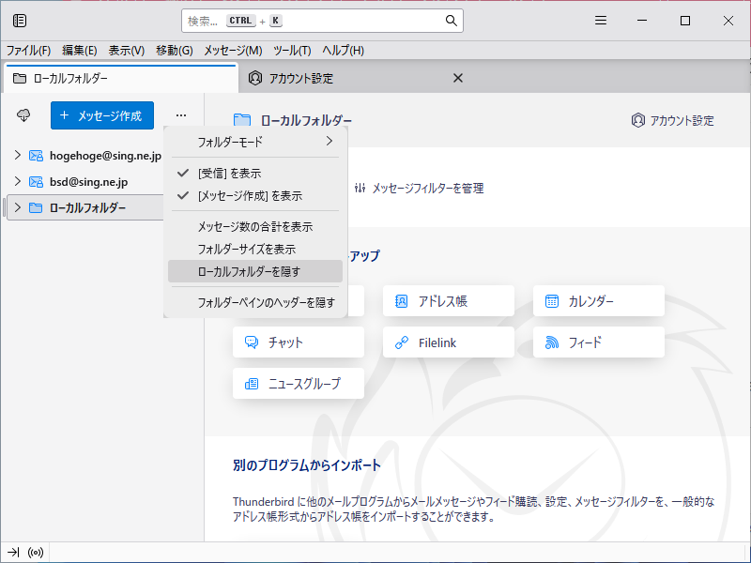Toggle メッセージ数の合計を表示
This screenshot has height=563, width=751.
point(254,226)
